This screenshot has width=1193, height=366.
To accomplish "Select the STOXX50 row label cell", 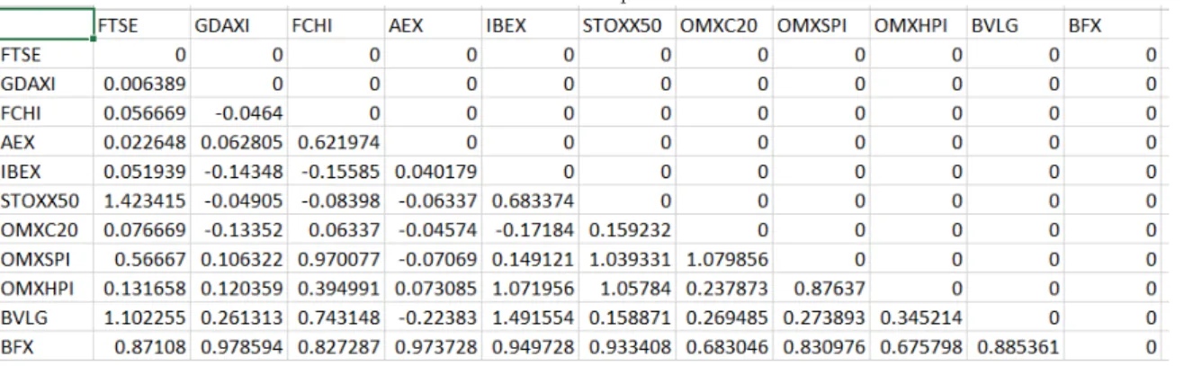I will coord(47,201).
